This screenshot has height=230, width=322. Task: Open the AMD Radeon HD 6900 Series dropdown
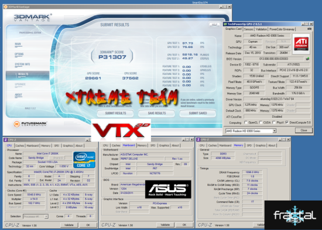coord(251,131)
